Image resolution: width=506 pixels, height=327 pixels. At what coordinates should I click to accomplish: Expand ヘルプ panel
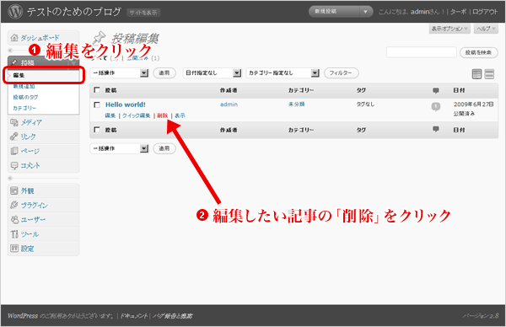(x=486, y=29)
